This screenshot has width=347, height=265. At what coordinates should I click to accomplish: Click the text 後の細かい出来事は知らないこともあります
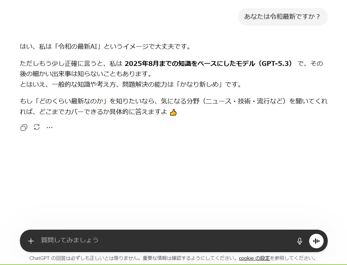click(x=85, y=74)
